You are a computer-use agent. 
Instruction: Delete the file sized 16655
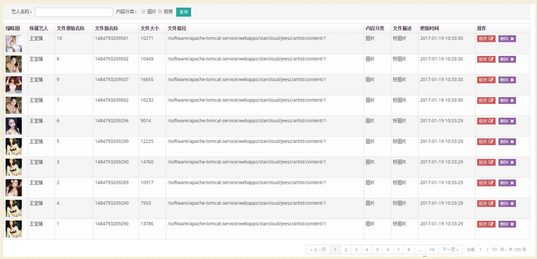pos(507,80)
